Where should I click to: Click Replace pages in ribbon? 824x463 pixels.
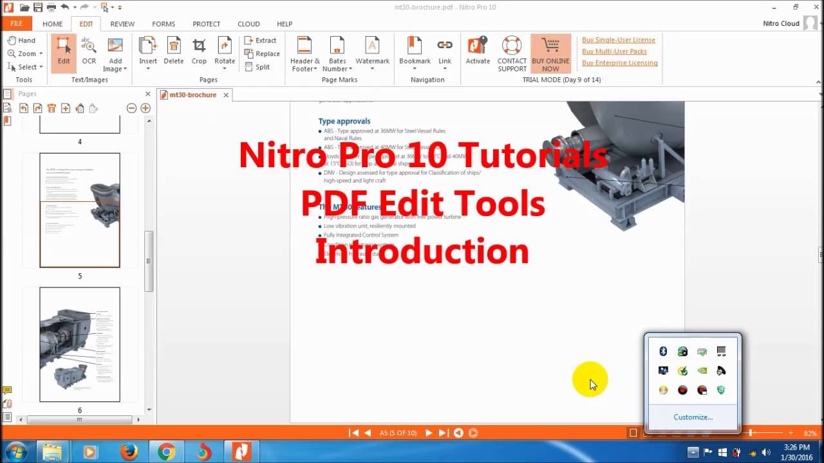tap(262, 54)
